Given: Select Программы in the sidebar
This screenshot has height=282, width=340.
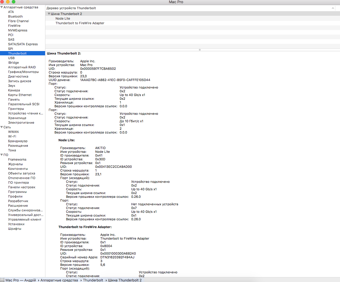Looking at the screenshot, I should coord(17,192).
